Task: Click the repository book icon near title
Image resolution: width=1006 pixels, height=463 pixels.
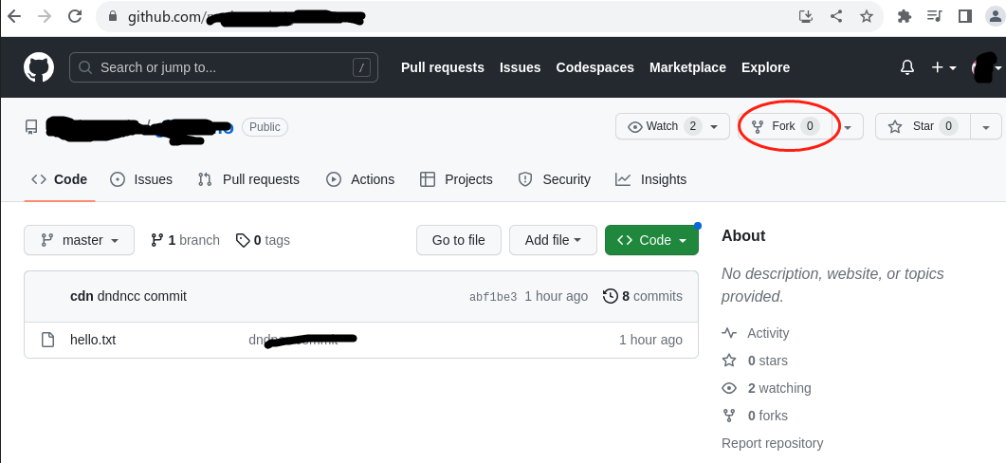Action: (x=31, y=127)
